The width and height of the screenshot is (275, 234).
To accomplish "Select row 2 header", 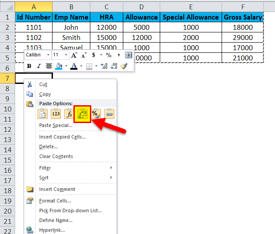I will [x=8, y=27].
